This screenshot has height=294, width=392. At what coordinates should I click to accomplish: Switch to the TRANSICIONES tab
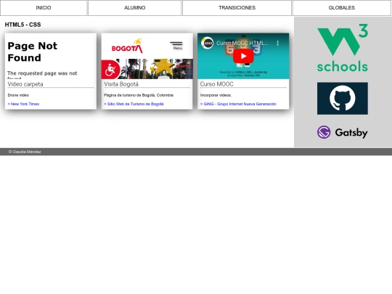tap(237, 8)
